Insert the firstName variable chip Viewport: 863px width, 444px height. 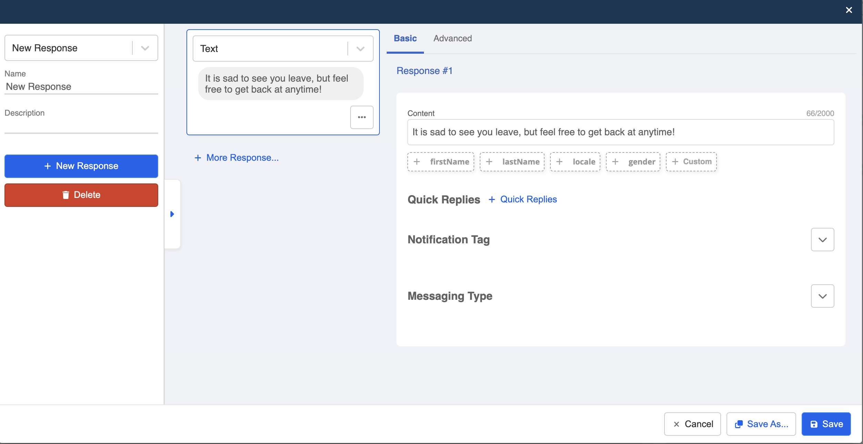tap(441, 162)
